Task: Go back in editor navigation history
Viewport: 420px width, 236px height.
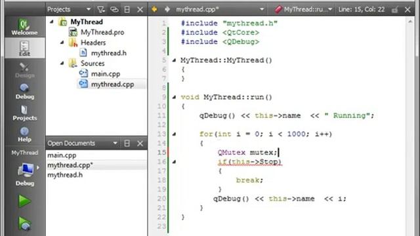Action: 154,9
